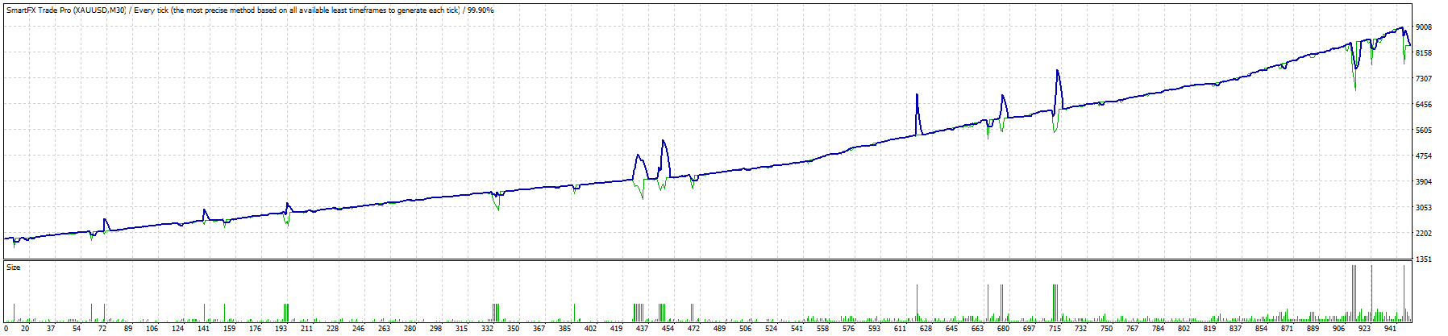Click the deep green equity dip near trade 915

point(1354,89)
